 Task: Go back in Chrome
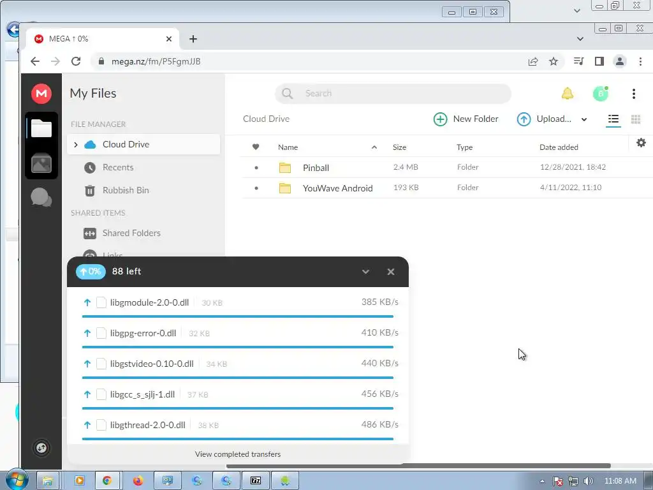[35, 61]
